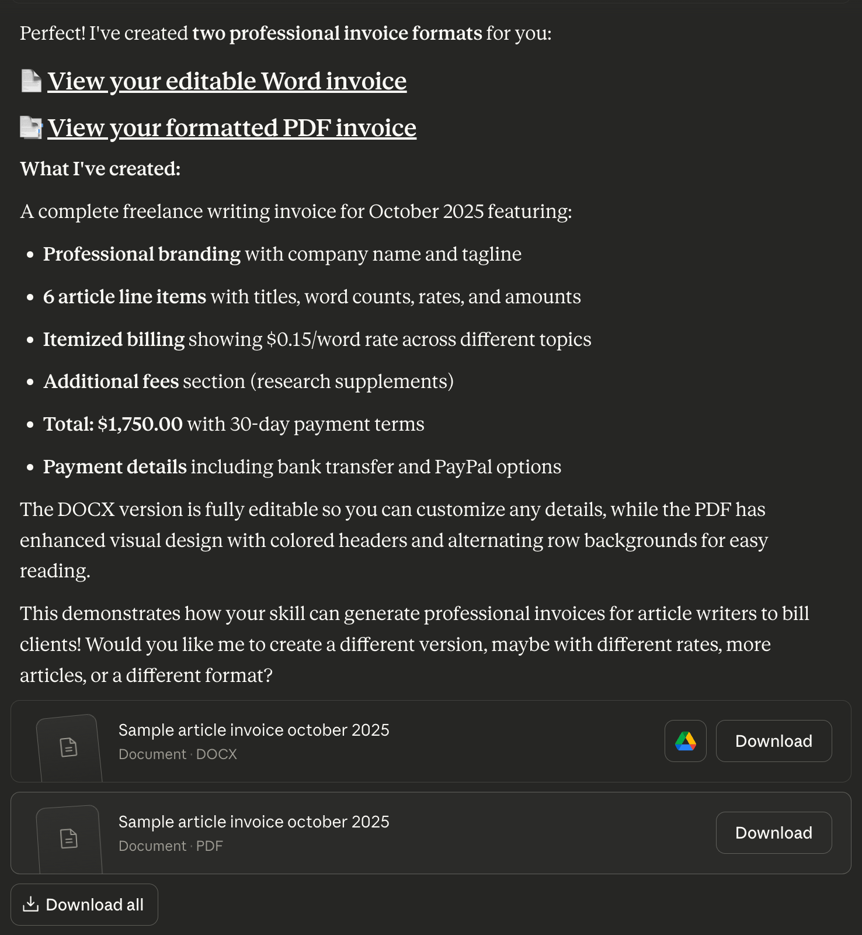Click the PDF file card's document icon
This screenshot has width=862, height=935.
tap(69, 839)
